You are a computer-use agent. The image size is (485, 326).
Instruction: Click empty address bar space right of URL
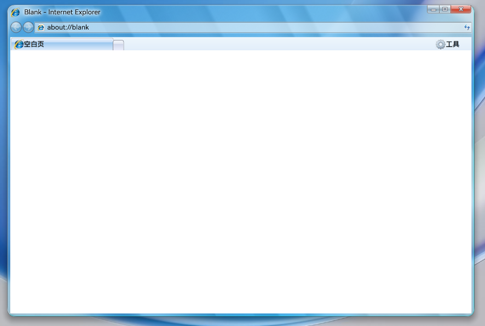pos(275,27)
